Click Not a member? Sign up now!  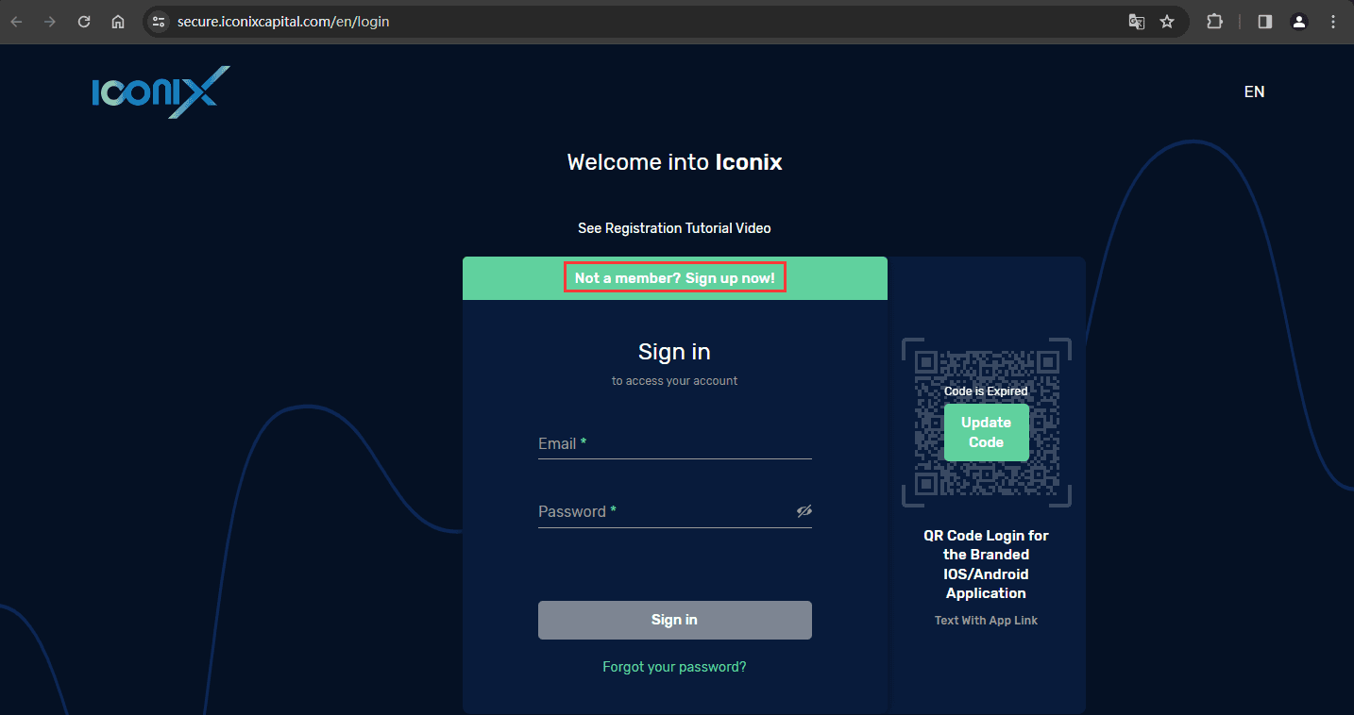point(674,278)
